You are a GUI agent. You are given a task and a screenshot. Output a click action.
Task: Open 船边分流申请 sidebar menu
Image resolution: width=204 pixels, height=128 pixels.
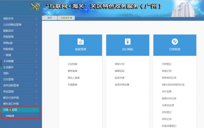coord(20,97)
